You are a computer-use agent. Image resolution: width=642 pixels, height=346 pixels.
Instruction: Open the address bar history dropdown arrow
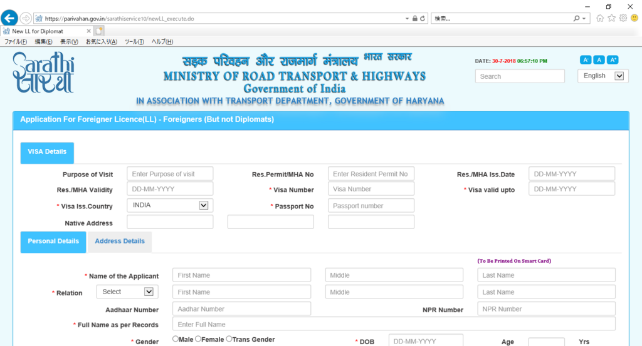407,18
